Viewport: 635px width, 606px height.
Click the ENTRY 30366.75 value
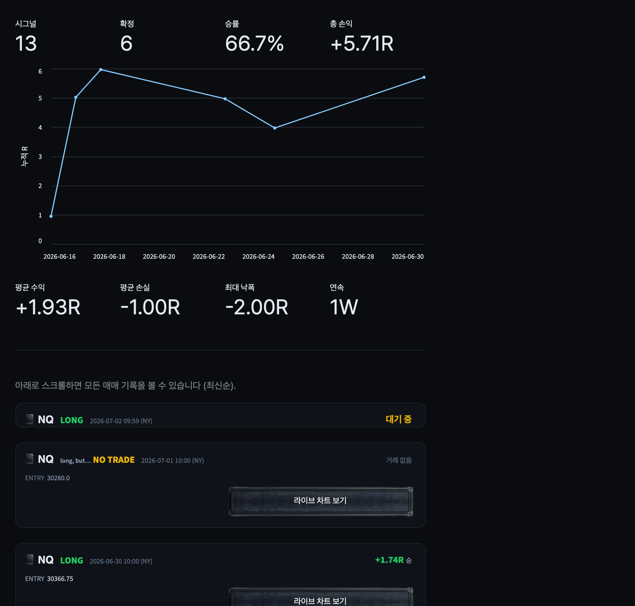tap(49, 579)
